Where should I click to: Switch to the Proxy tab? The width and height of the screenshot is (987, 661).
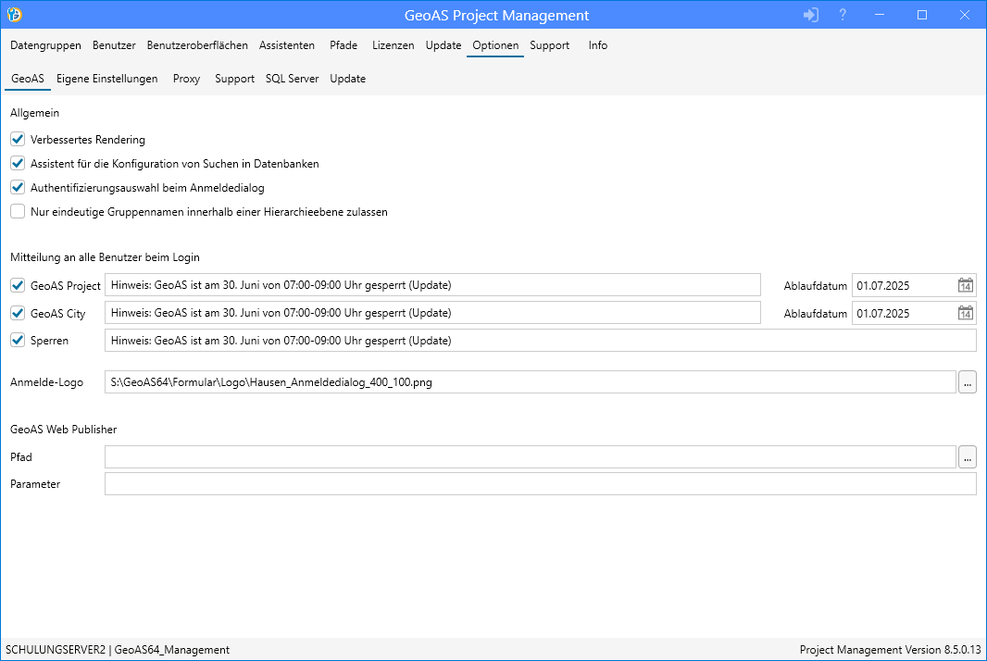[186, 79]
